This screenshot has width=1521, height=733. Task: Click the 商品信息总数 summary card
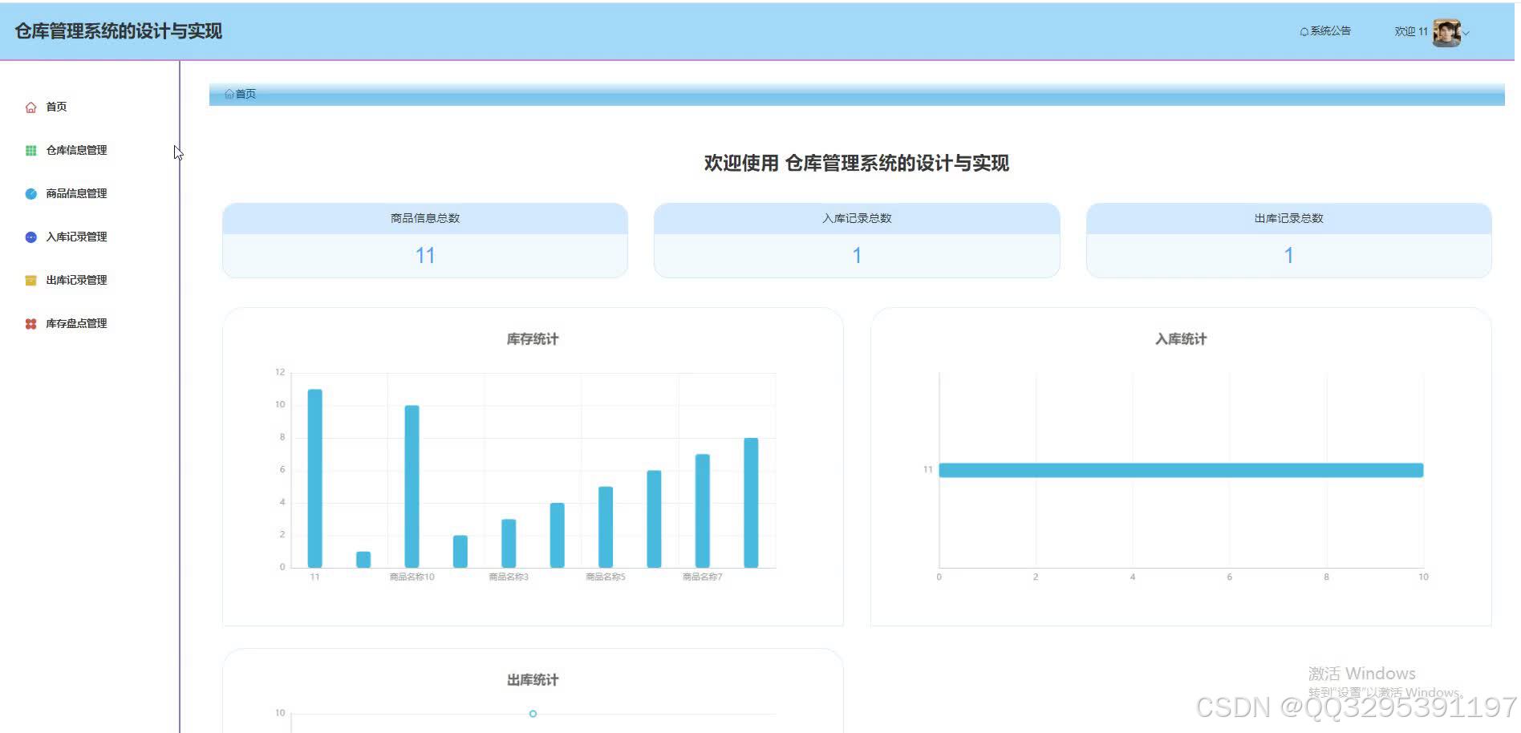pos(424,240)
